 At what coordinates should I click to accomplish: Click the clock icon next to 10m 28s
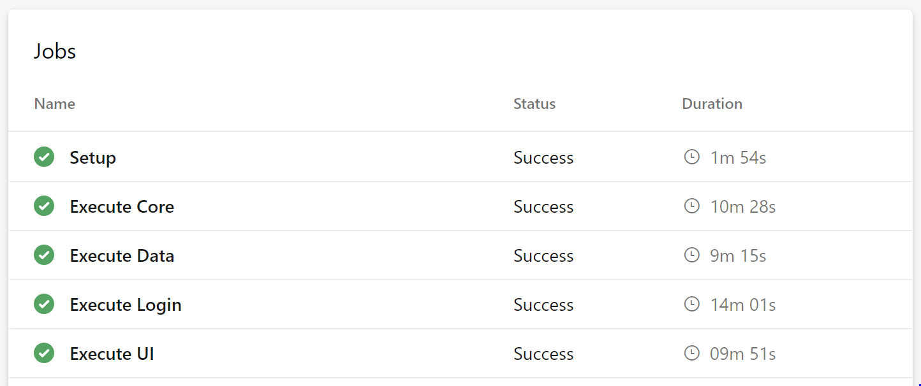692,206
